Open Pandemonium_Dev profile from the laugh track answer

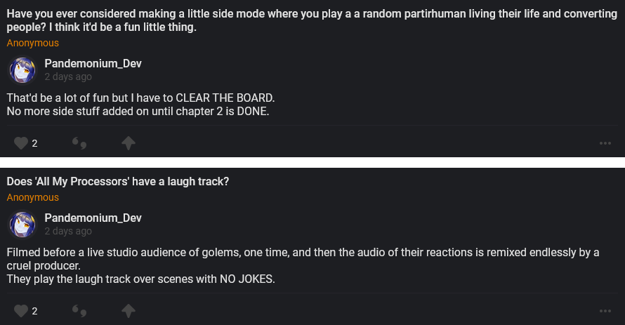(93, 218)
